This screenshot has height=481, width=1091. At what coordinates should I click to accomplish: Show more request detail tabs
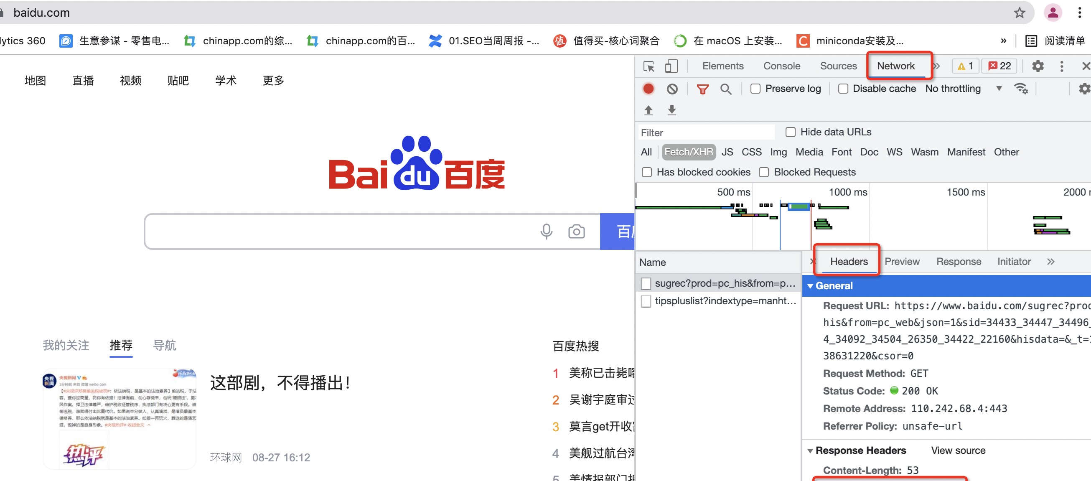point(1050,262)
